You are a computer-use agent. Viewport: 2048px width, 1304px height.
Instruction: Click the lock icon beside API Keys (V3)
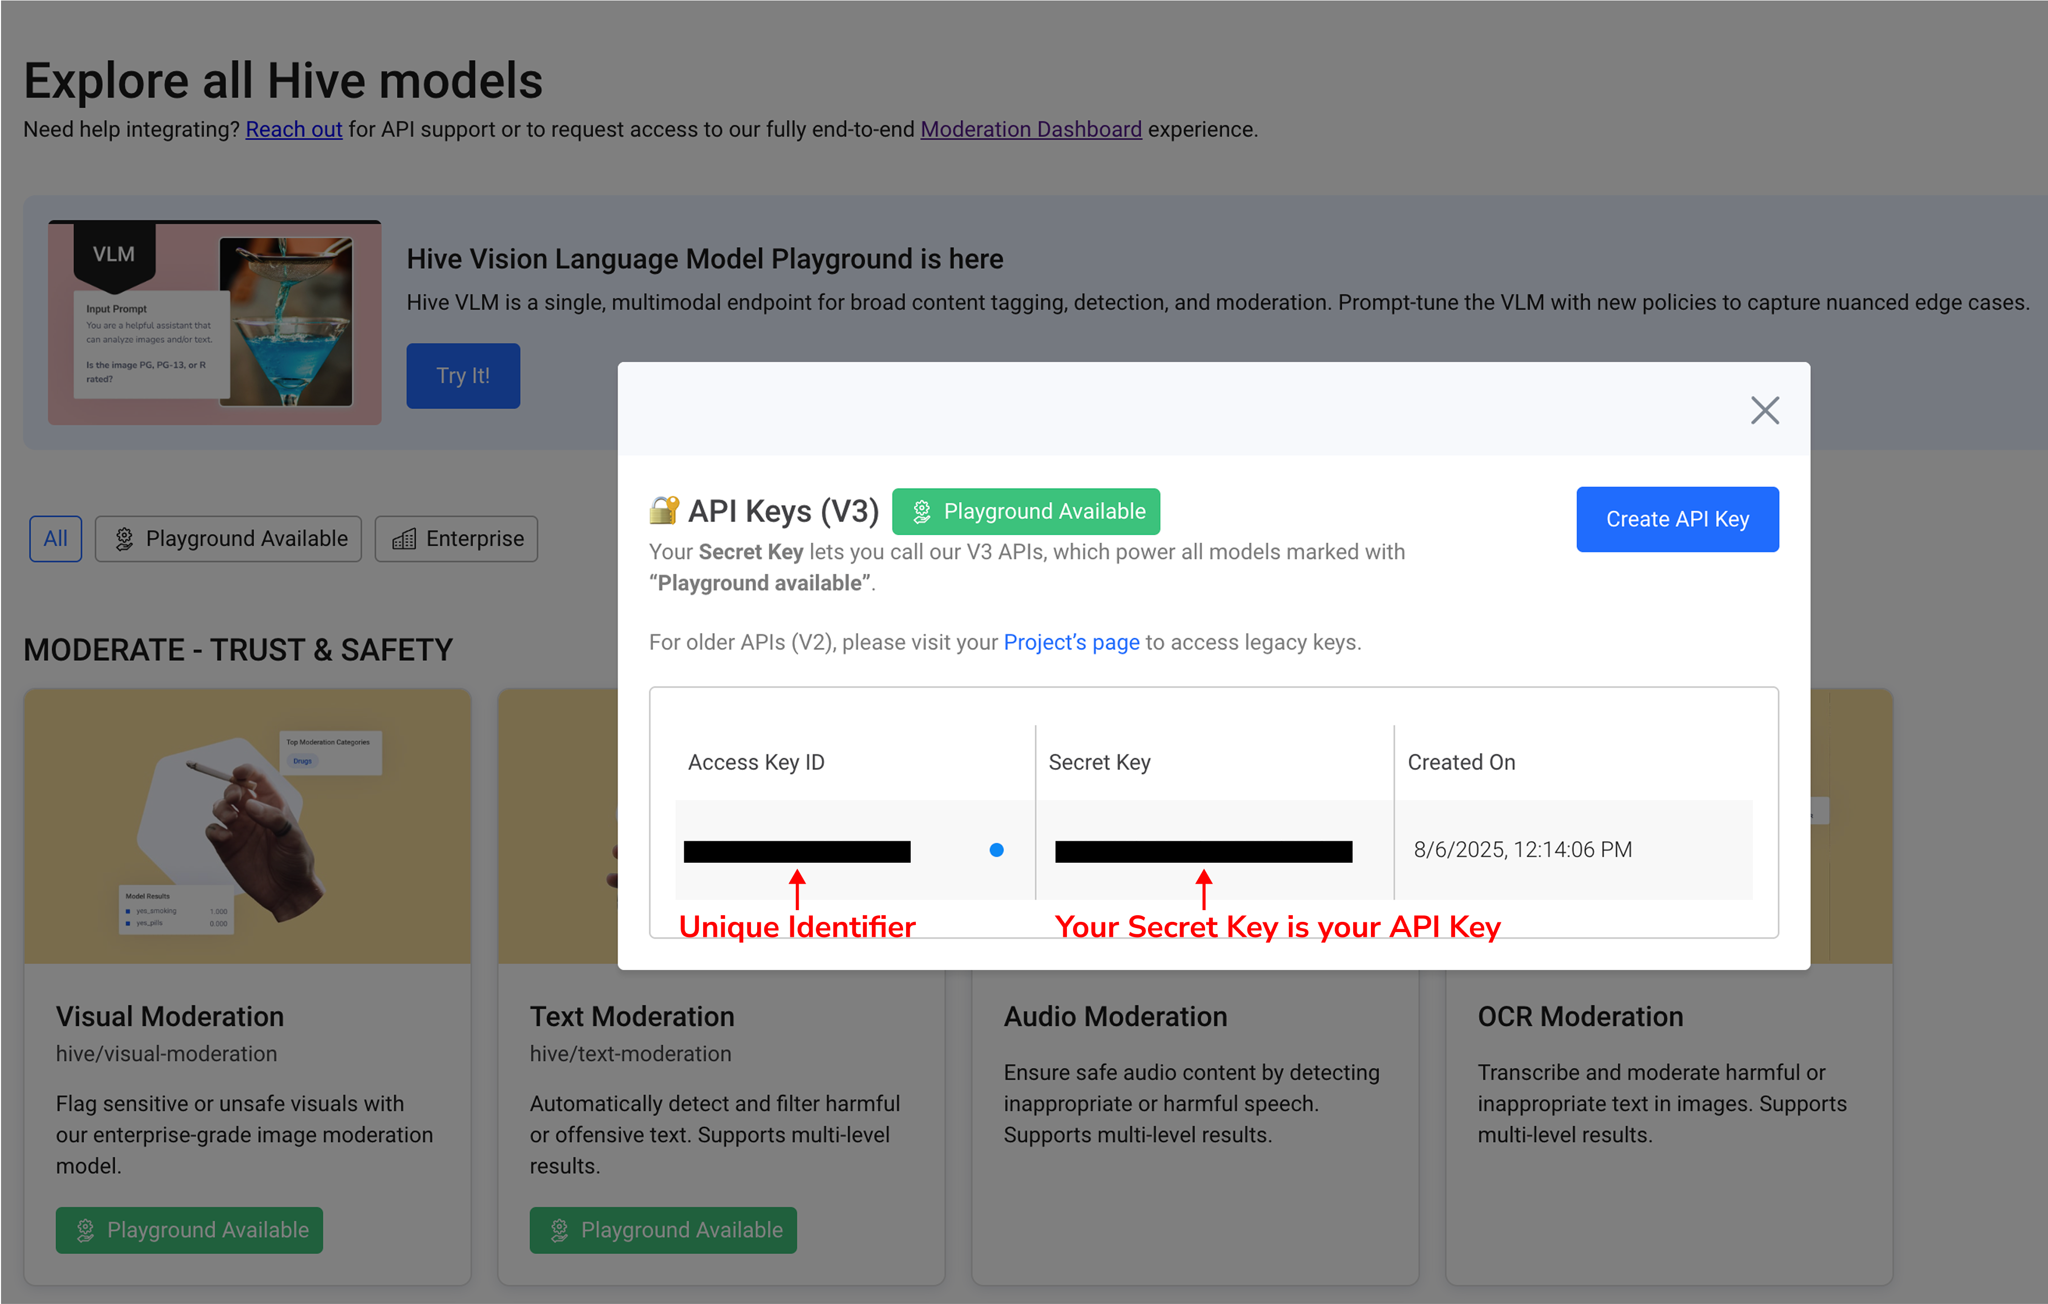(x=664, y=510)
